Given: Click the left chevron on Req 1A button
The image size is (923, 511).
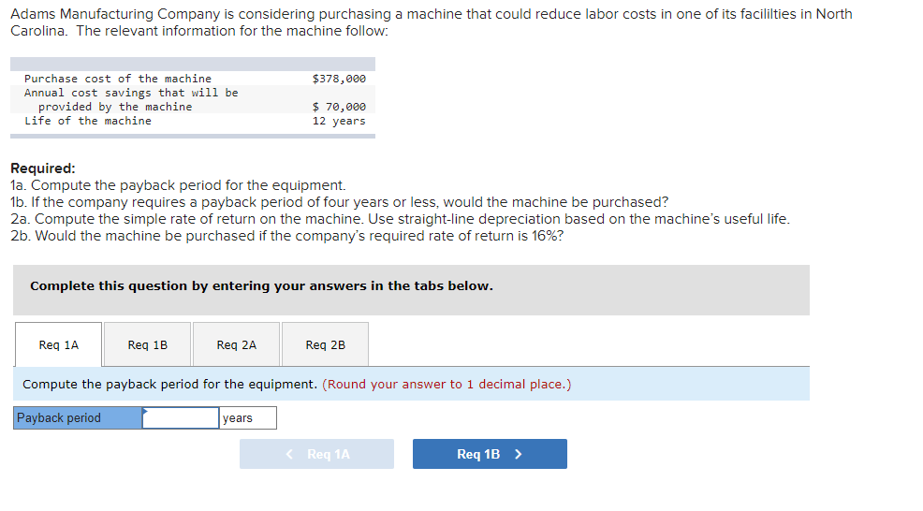Looking at the screenshot, I should (x=289, y=454).
